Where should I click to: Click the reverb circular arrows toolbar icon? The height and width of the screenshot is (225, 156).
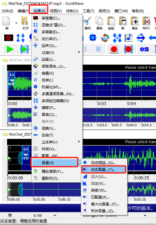click(141, 38)
